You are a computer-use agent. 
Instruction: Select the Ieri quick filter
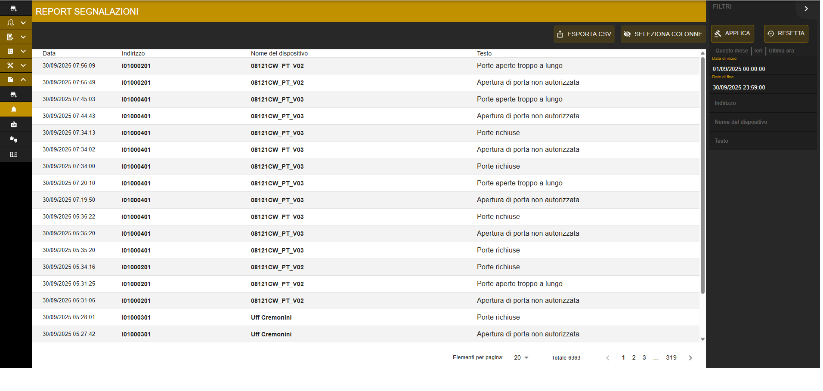758,51
